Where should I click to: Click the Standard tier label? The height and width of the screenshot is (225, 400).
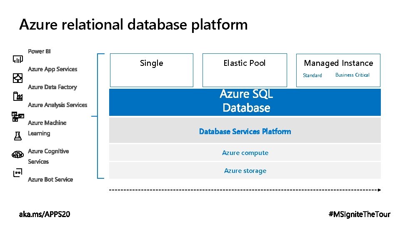tap(312, 75)
